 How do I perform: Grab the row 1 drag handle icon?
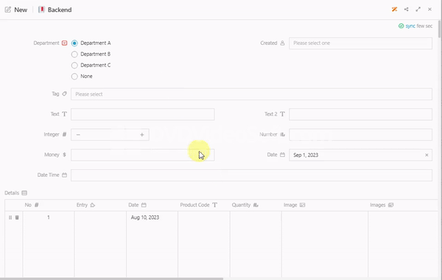coord(10,217)
